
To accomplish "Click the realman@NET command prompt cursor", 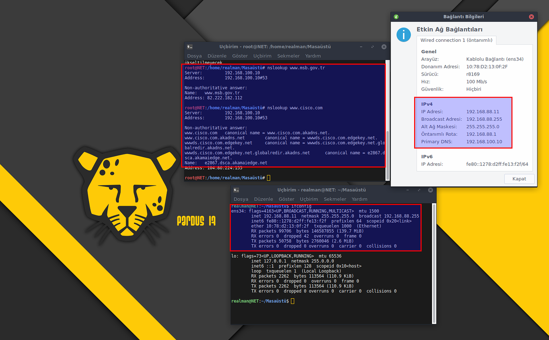I will pyautogui.click(x=292, y=301).
